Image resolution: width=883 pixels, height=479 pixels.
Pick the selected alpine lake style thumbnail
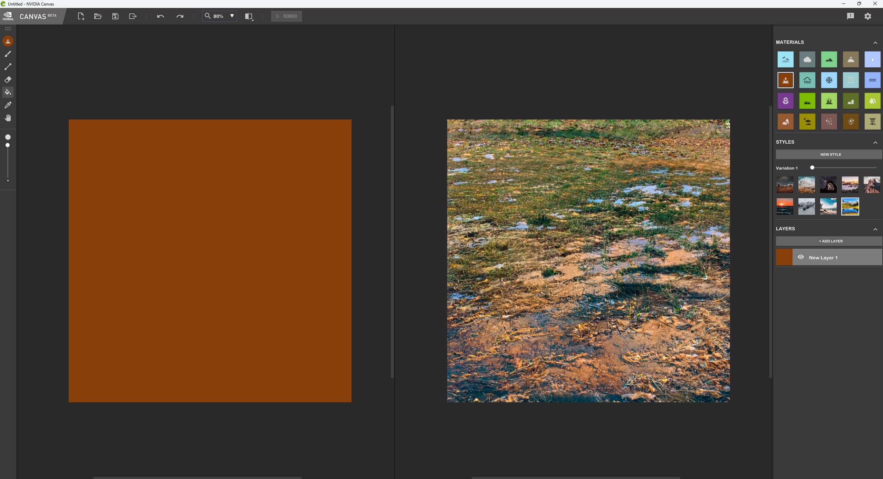[x=850, y=207]
